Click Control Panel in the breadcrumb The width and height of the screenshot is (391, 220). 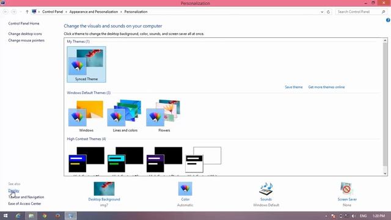pos(53,12)
